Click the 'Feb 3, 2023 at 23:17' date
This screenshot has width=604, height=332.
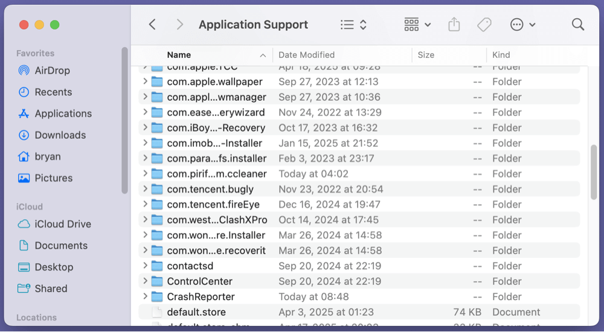(x=326, y=158)
